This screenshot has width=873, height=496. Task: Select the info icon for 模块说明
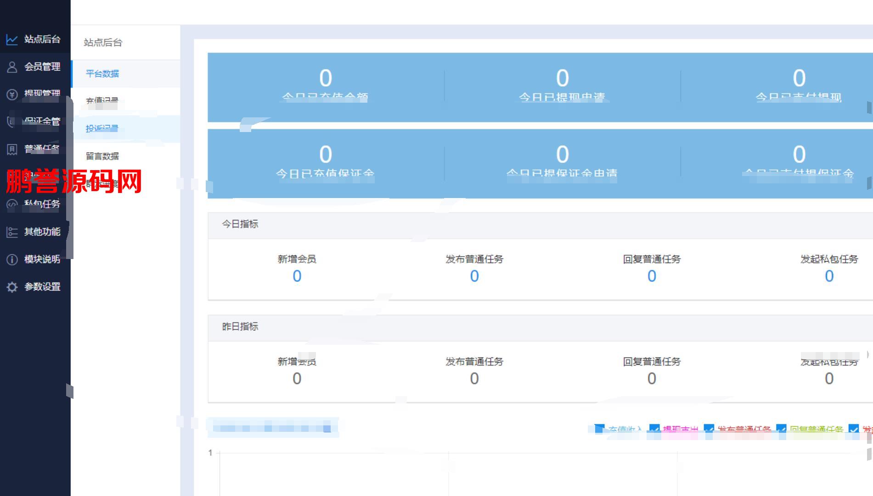[x=12, y=259]
